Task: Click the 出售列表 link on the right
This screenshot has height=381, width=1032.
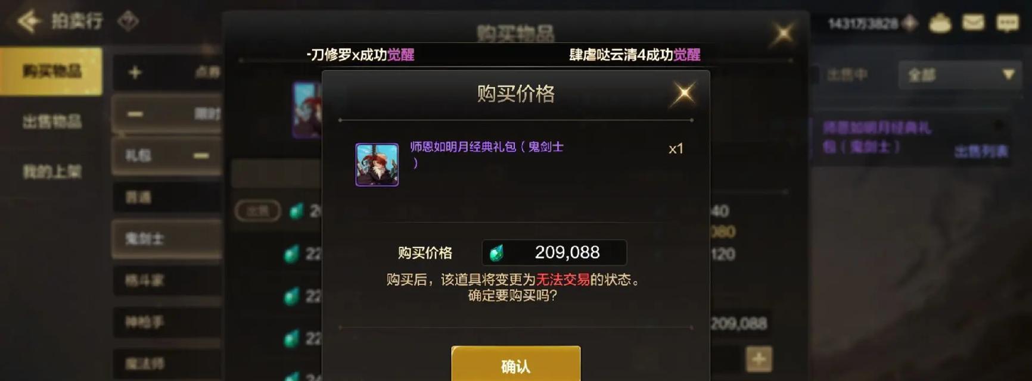Action: [981, 152]
